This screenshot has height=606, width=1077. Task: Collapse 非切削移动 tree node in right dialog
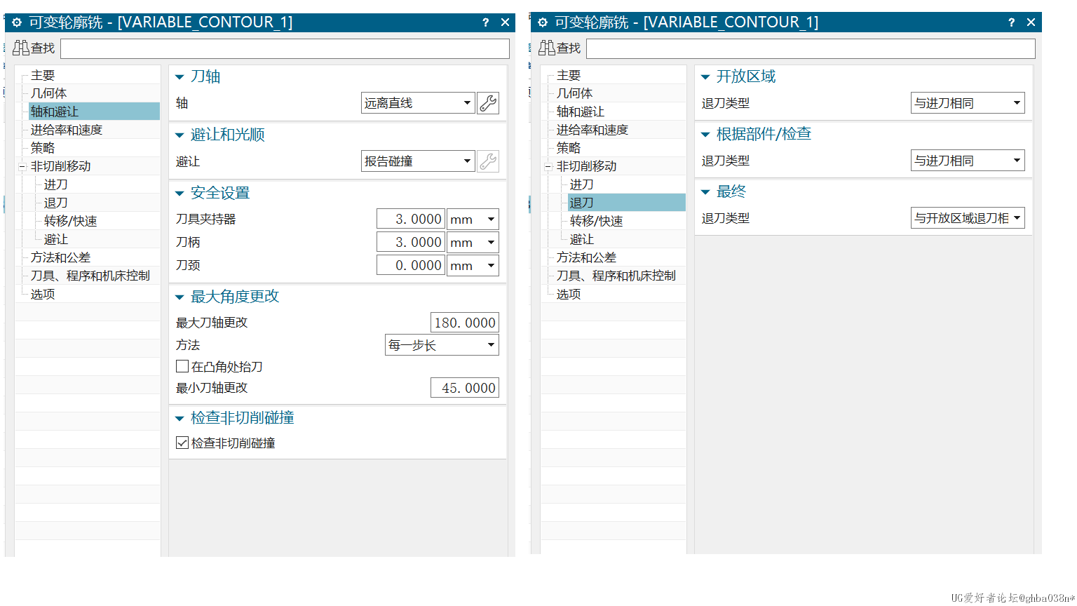(548, 166)
